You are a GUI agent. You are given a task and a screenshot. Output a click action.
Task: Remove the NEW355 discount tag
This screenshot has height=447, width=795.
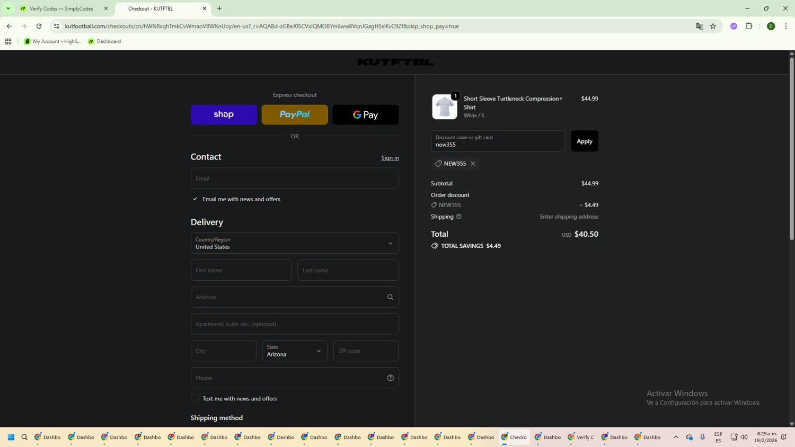coord(473,164)
